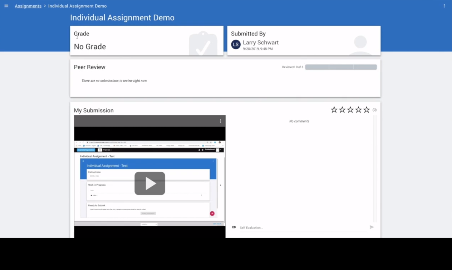Click the rating count (0) label
The height and width of the screenshot is (270, 452).
374,110
